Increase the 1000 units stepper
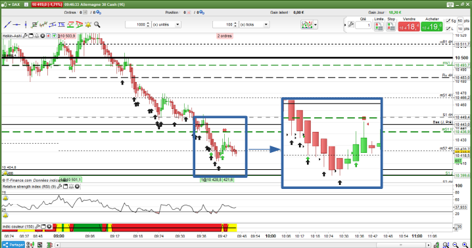 148,23
